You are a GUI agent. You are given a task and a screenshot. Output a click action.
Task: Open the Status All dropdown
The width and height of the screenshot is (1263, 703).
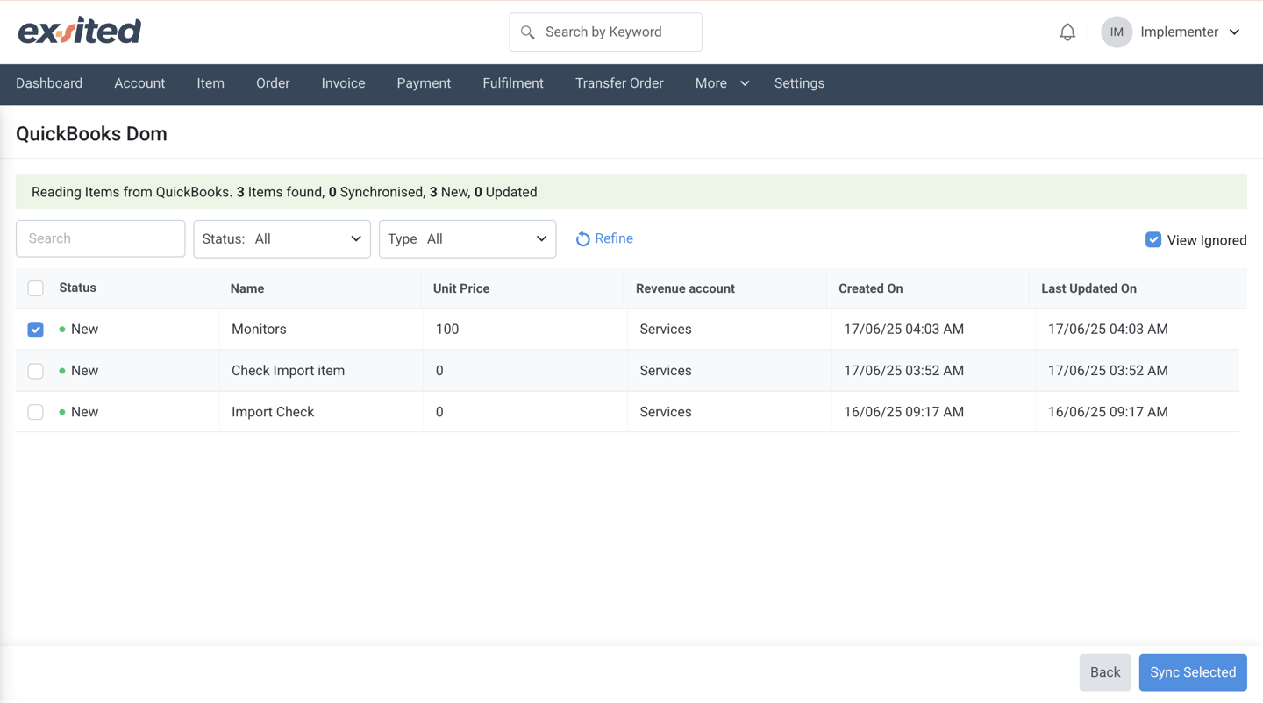282,239
